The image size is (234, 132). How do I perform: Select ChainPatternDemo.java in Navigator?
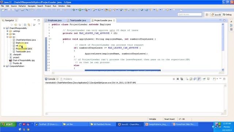point(26,40)
